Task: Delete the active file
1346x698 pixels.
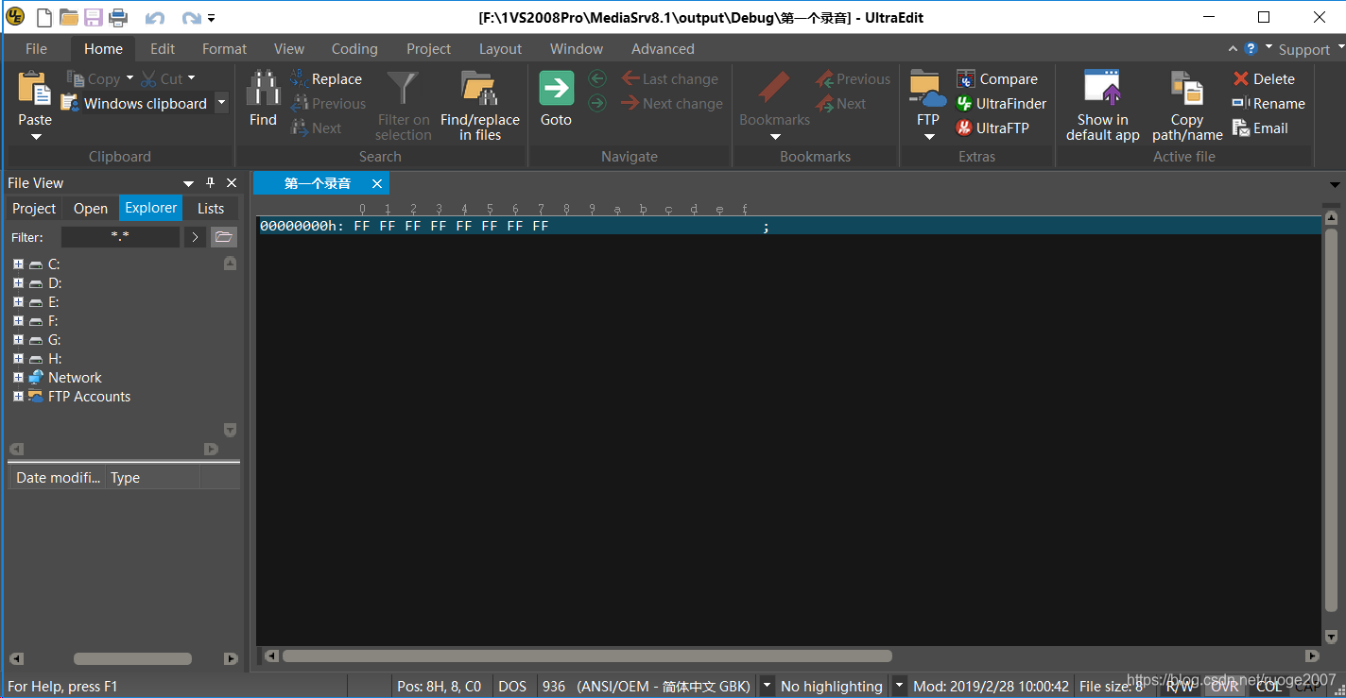Action: (x=1264, y=79)
